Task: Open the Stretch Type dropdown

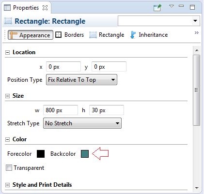Action: (x=82, y=123)
